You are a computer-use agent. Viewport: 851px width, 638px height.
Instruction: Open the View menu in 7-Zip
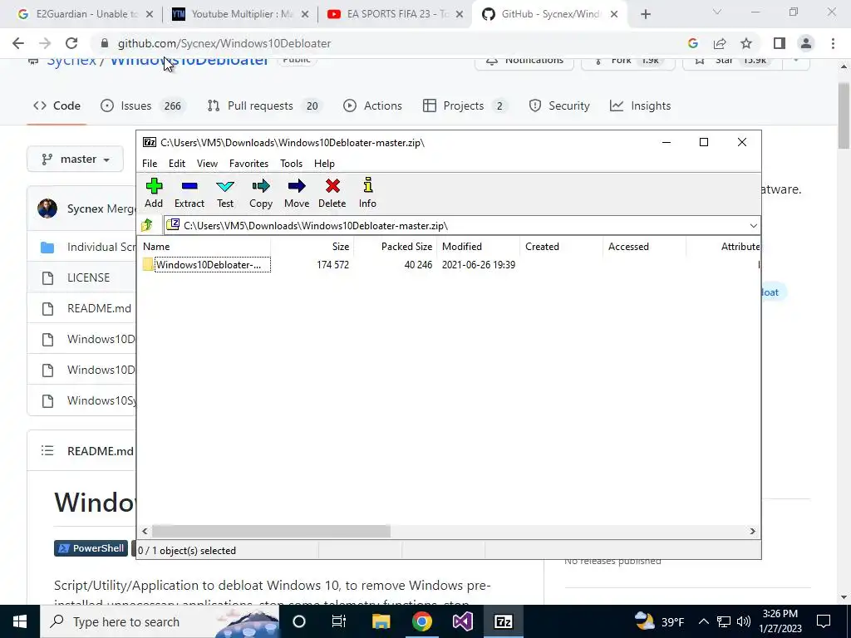207,164
